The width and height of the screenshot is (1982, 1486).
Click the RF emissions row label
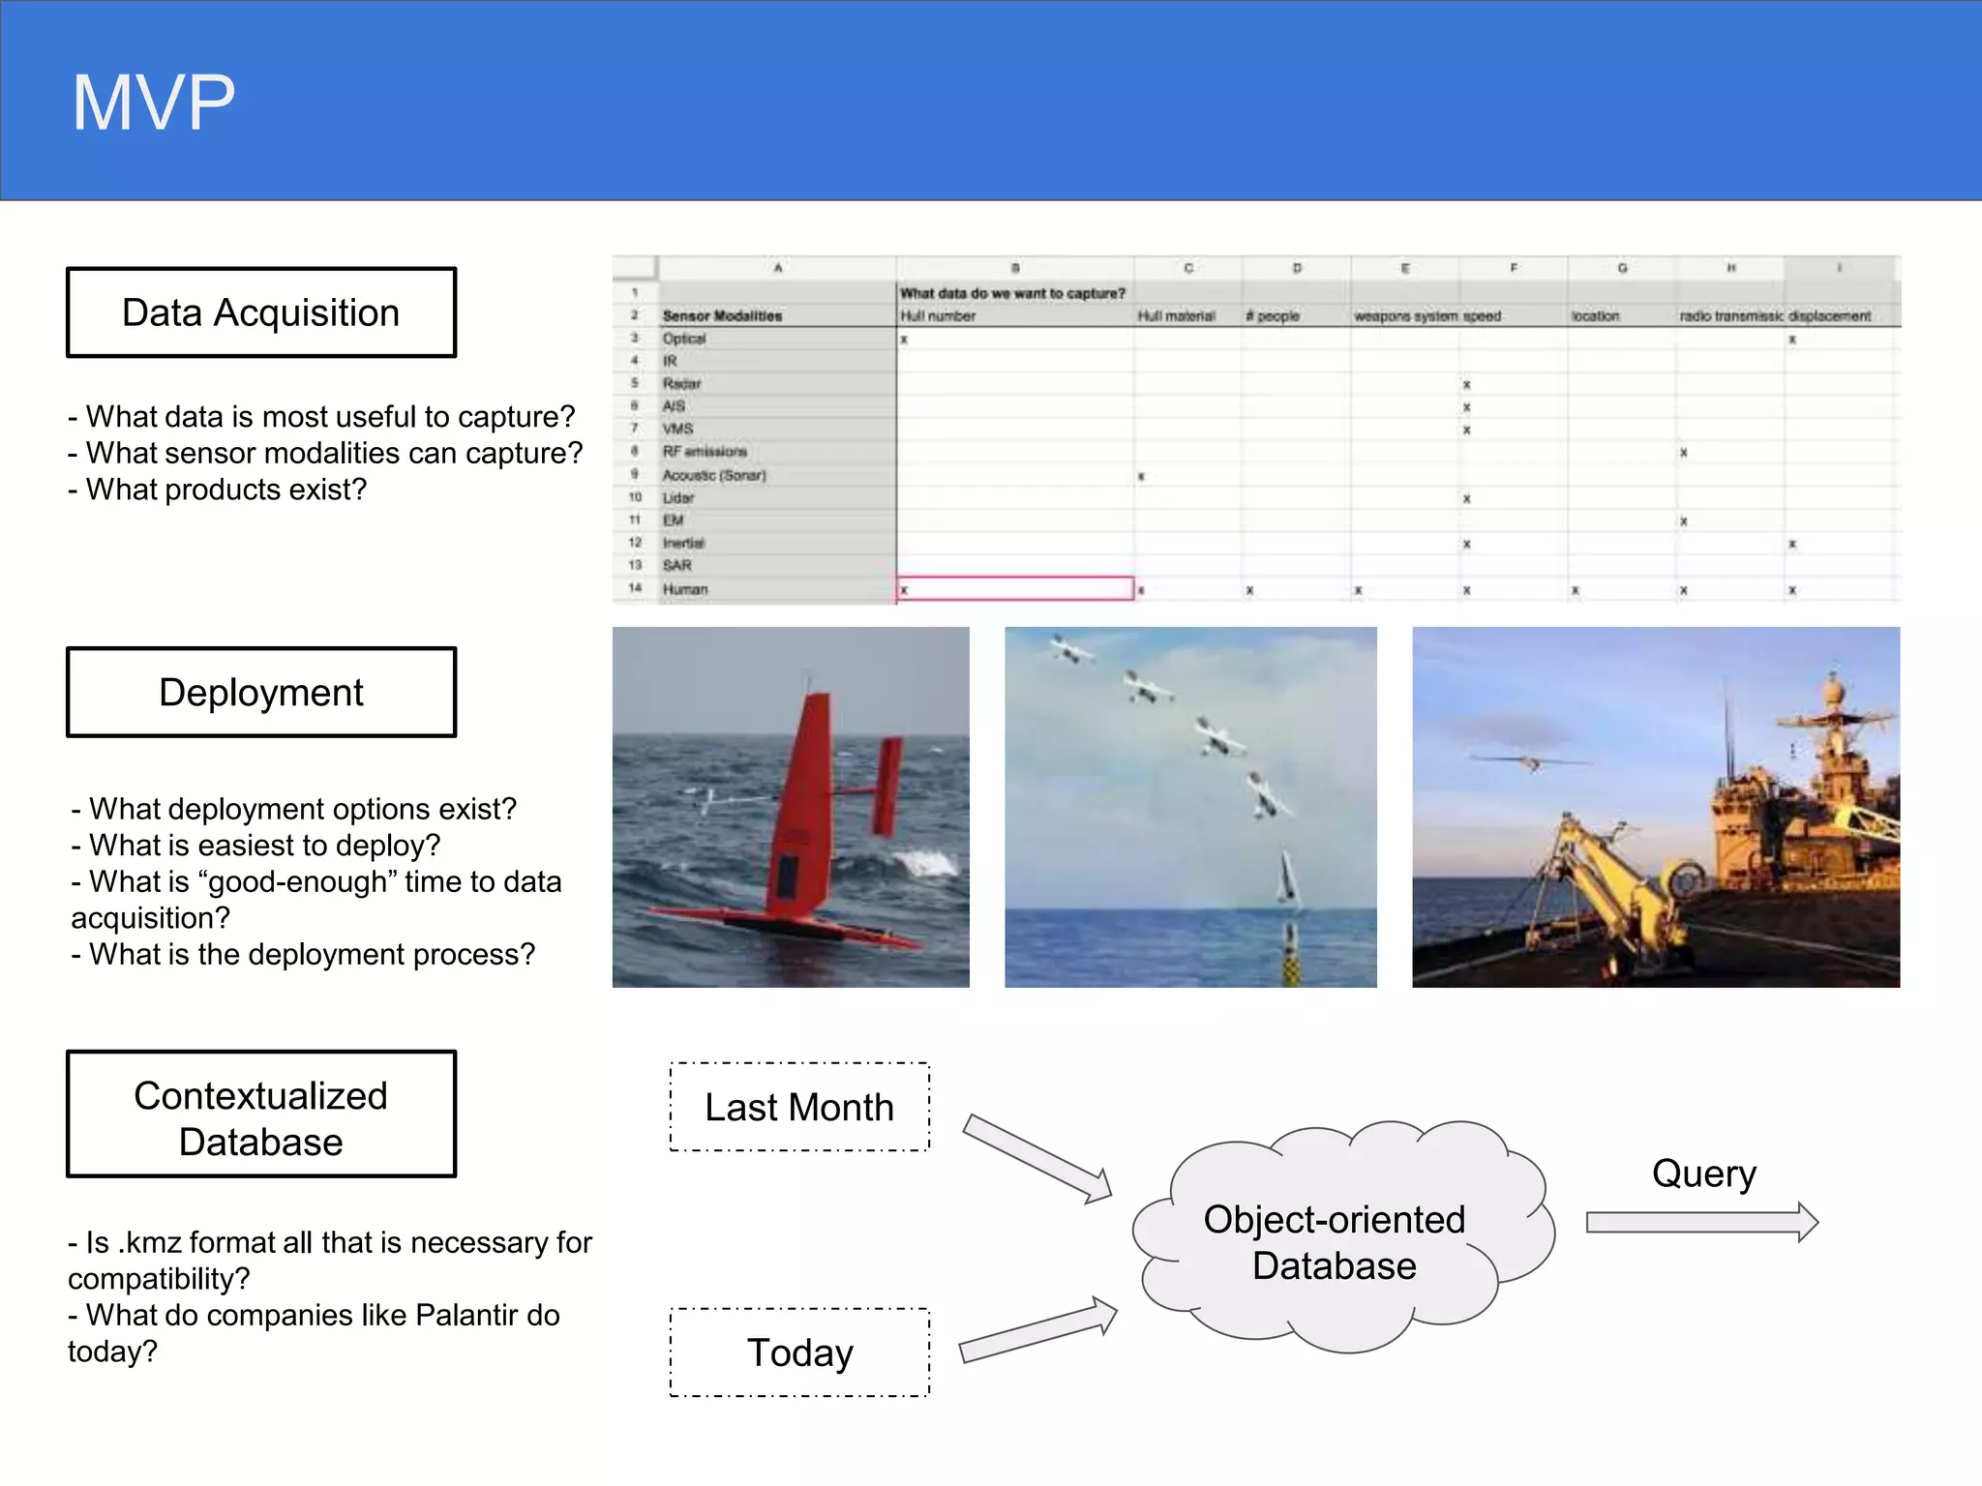pos(705,452)
